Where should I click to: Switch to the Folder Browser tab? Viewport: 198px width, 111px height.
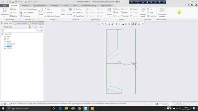(x=20, y=23)
